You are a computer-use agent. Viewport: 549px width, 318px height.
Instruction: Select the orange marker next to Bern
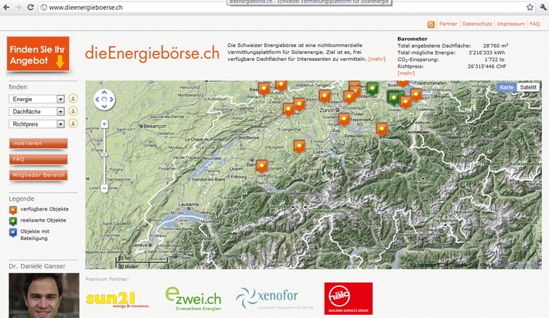click(261, 167)
